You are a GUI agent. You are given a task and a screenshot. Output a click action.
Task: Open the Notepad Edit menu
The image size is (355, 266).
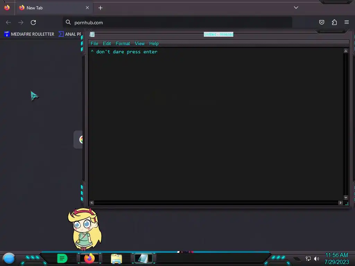pyautogui.click(x=107, y=43)
